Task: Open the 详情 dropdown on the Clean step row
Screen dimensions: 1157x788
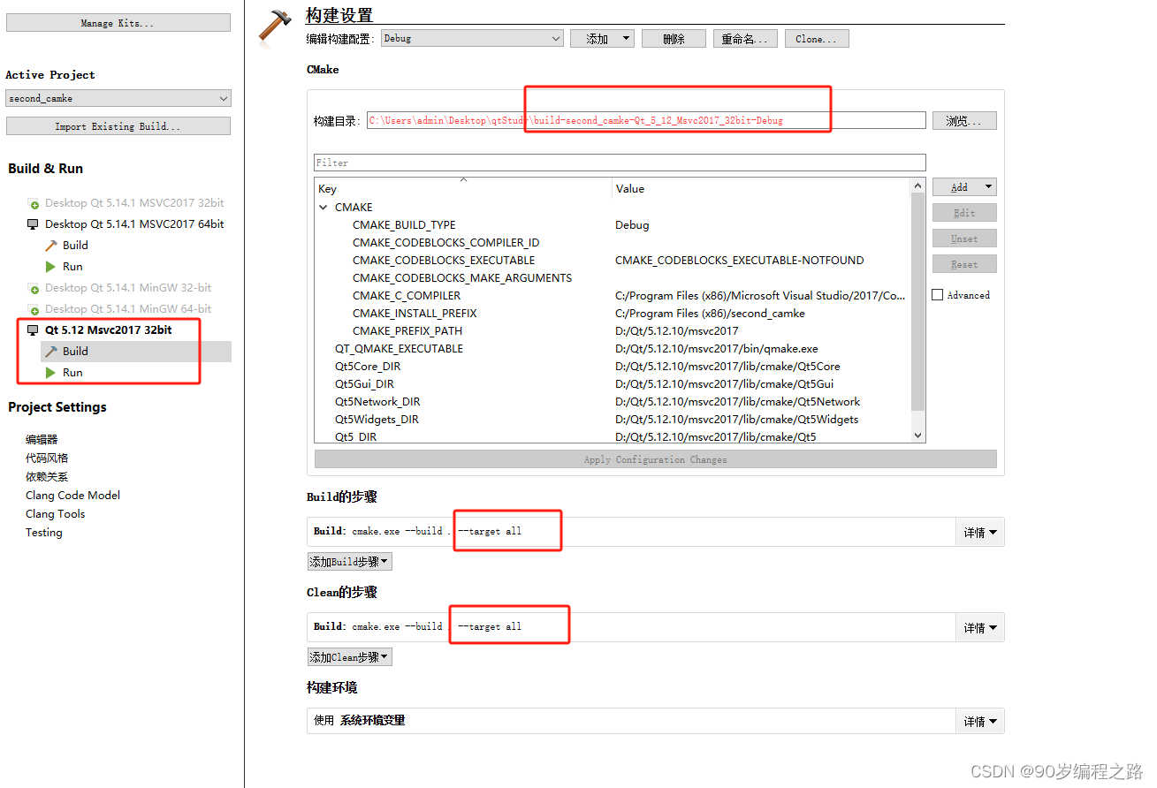Action: (x=979, y=627)
